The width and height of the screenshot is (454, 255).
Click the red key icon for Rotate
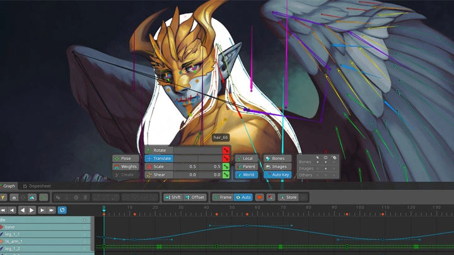click(x=226, y=150)
